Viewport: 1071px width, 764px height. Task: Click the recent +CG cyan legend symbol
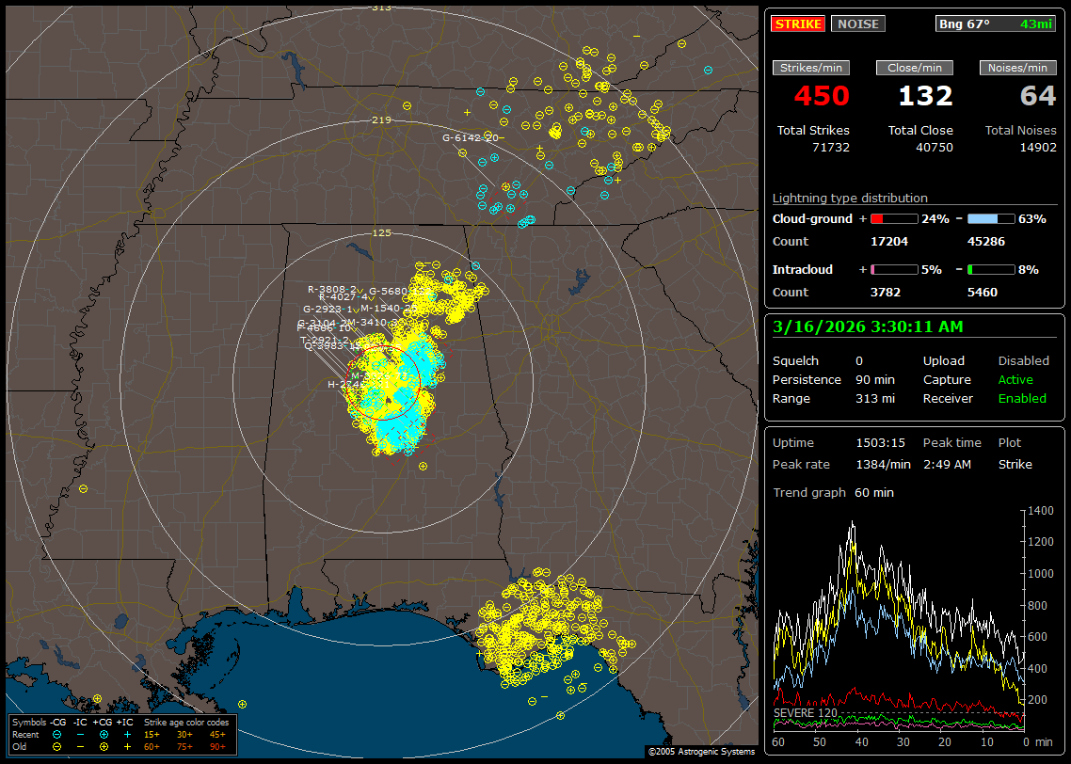coord(104,734)
